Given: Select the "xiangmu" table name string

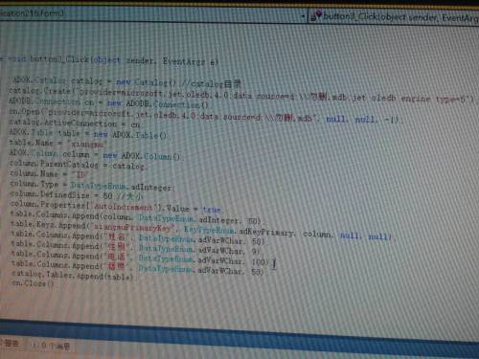Looking at the screenshot, I should (x=86, y=145).
